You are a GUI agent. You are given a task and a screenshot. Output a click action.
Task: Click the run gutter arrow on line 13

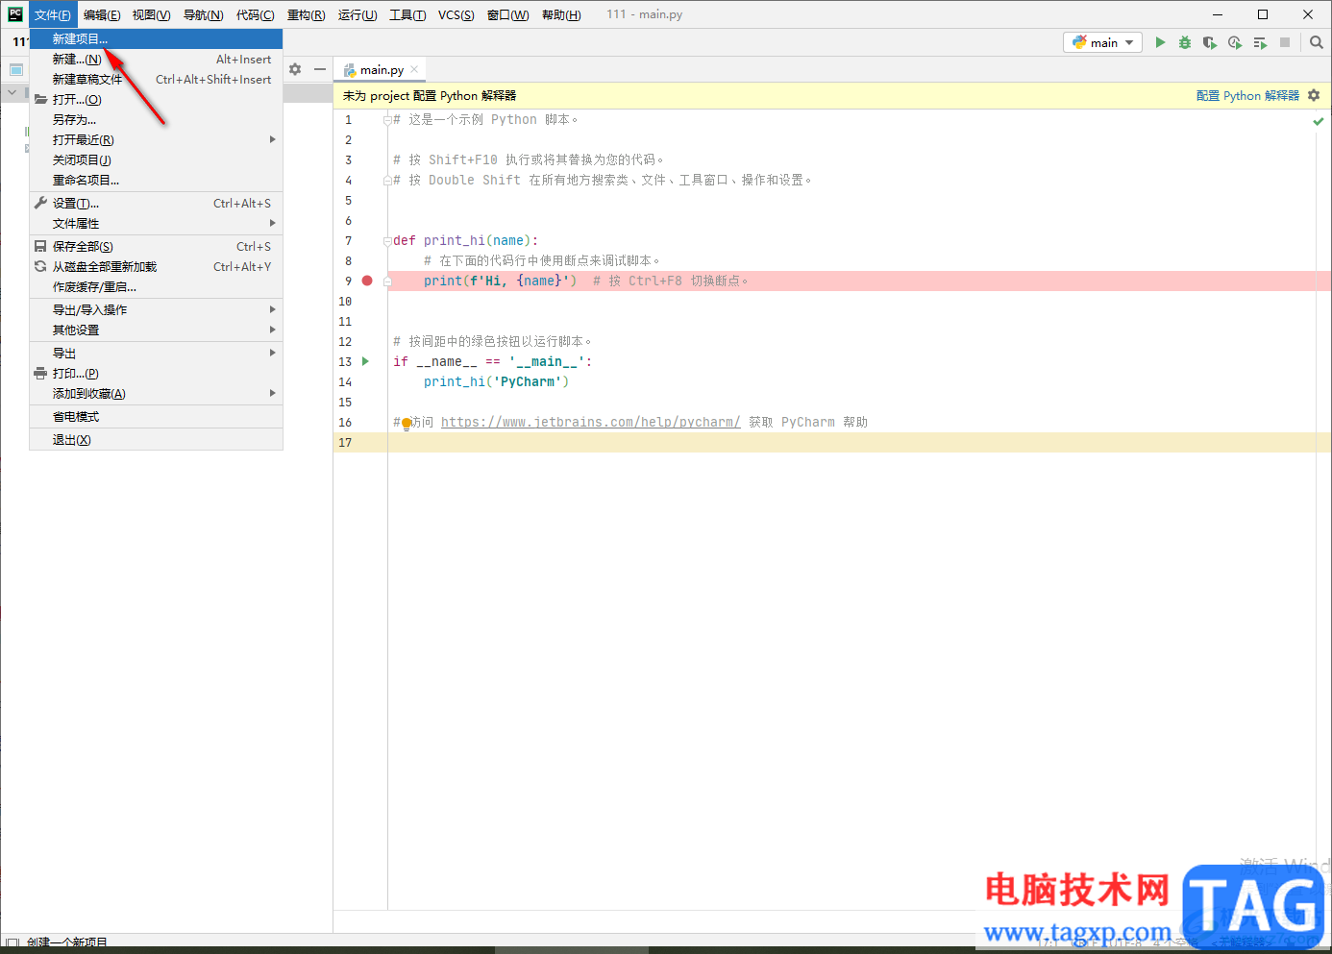(x=365, y=361)
